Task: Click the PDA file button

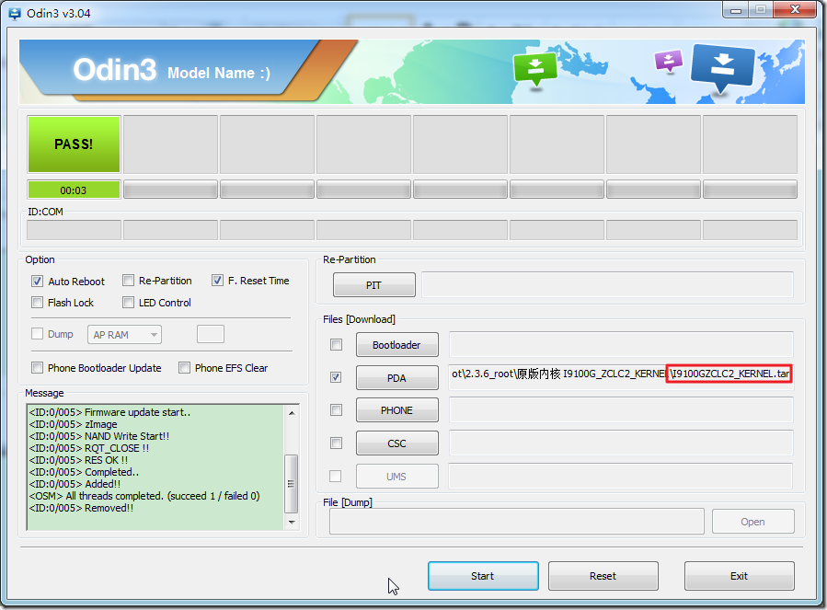Action: pos(397,378)
